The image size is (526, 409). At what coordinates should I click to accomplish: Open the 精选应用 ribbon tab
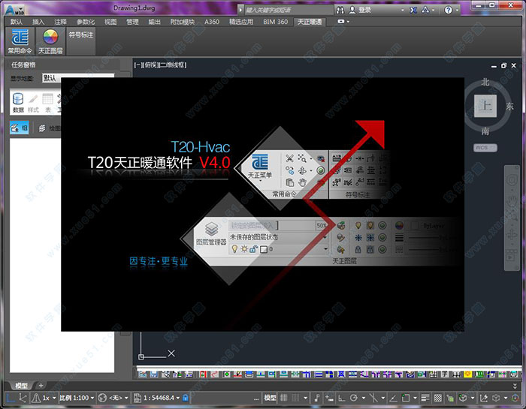pyautogui.click(x=241, y=22)
